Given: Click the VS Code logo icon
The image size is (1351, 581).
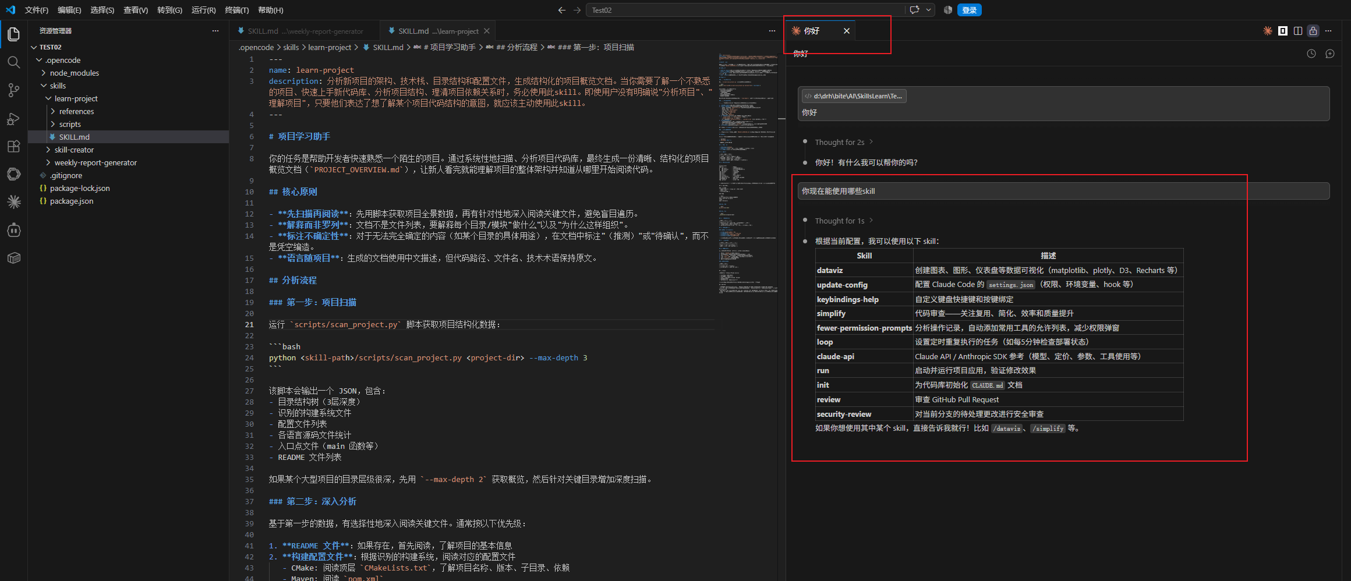Looking at the screenshot, I should (10, 10).
